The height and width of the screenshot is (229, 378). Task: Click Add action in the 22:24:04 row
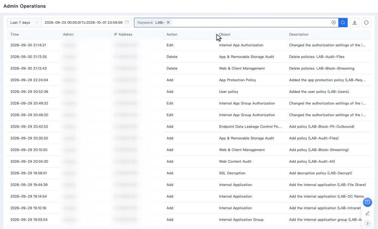(170, 80)
